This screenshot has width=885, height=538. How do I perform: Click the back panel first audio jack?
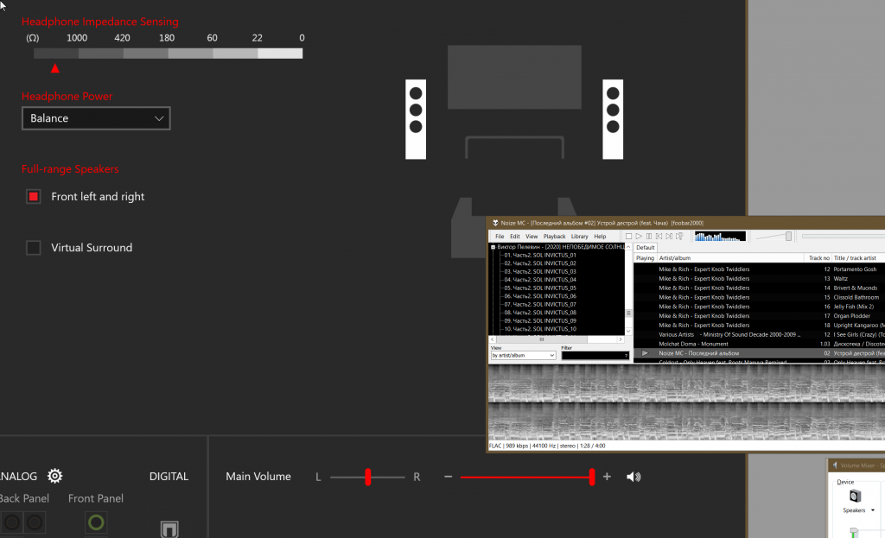click(x=12, y=522)
